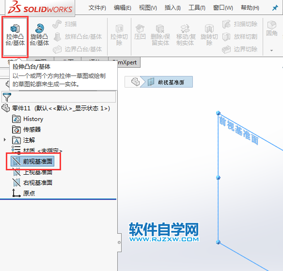Click the panel collapse handle on splitter
283x271 pixels.
coord(119,242)
